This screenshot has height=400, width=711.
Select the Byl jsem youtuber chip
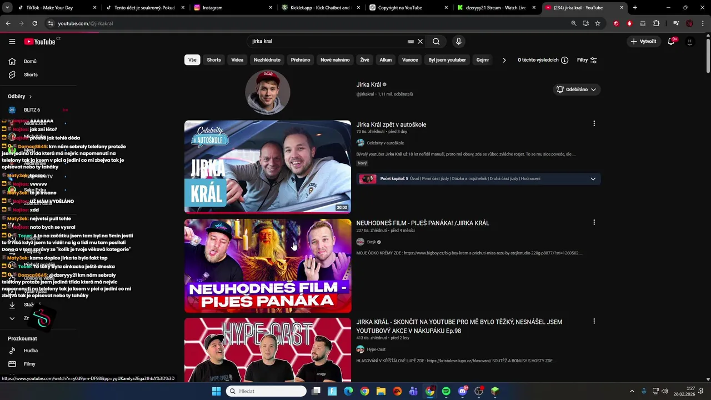[447, 60]
